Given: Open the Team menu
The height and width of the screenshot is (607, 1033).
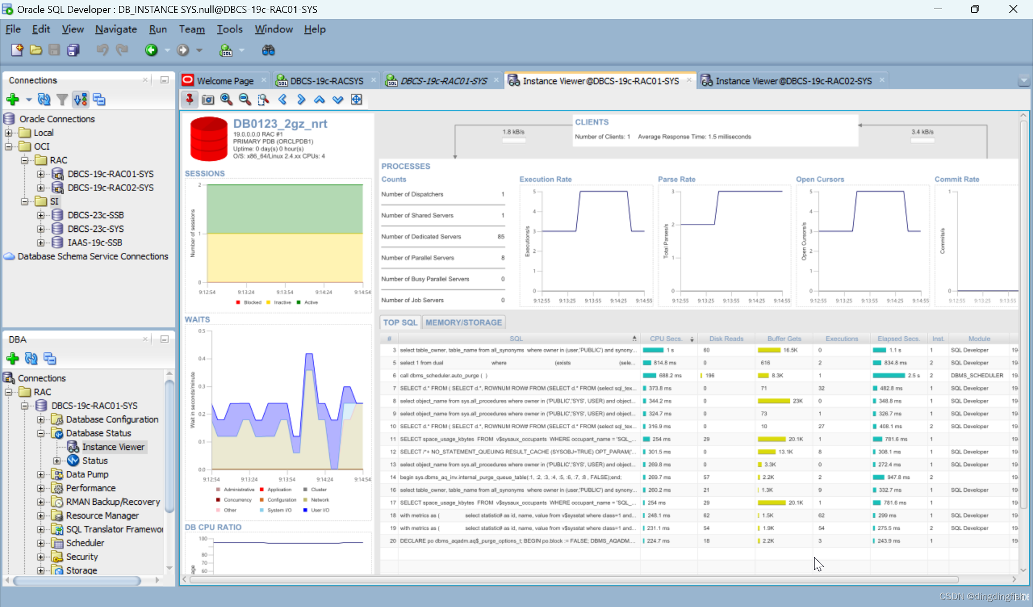Looking at the screenshot, I should pos(192,29).
